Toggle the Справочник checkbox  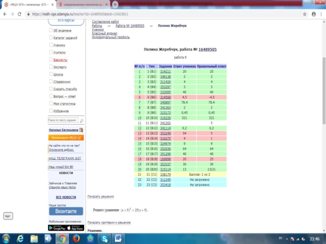pyautogui.click(x=51, y=81)
